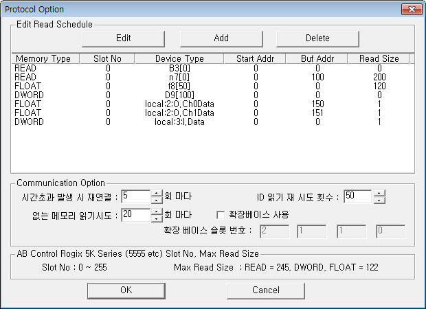426x309 pixels.
Task: Select the f8[50] FLOAT row
Action: [x=180, y=87]
